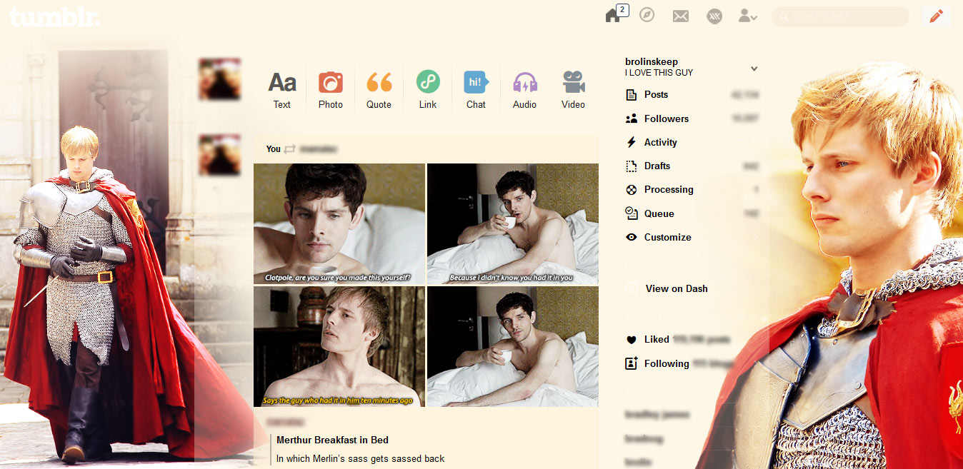Click the blurred avatar beside the reblogged post

[x=219, y=154]
